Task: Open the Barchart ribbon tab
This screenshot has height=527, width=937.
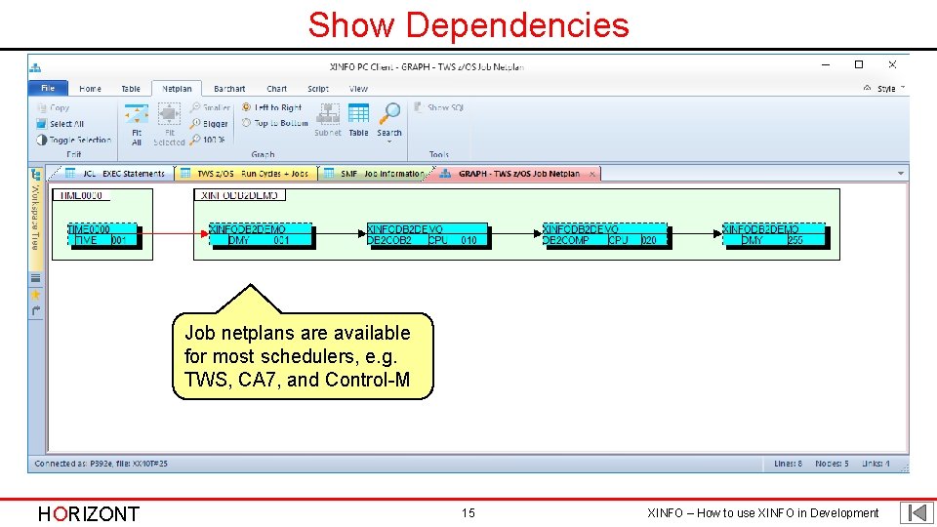Action: tap(229, 89)
